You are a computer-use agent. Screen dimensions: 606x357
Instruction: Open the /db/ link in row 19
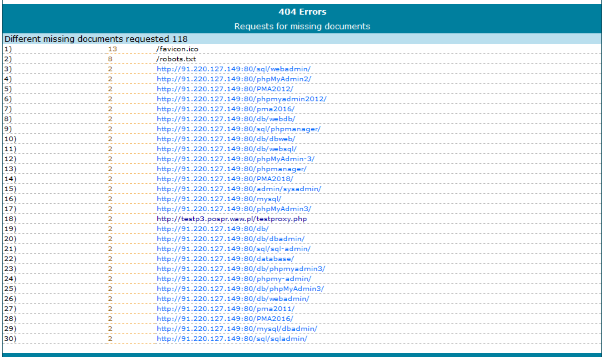tap(212, 229)
